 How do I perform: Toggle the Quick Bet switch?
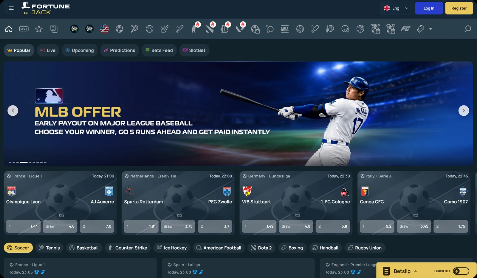461,271
